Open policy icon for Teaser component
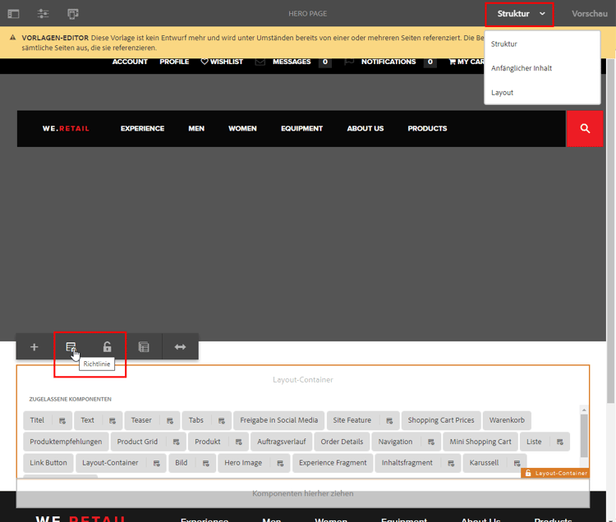 170,421
